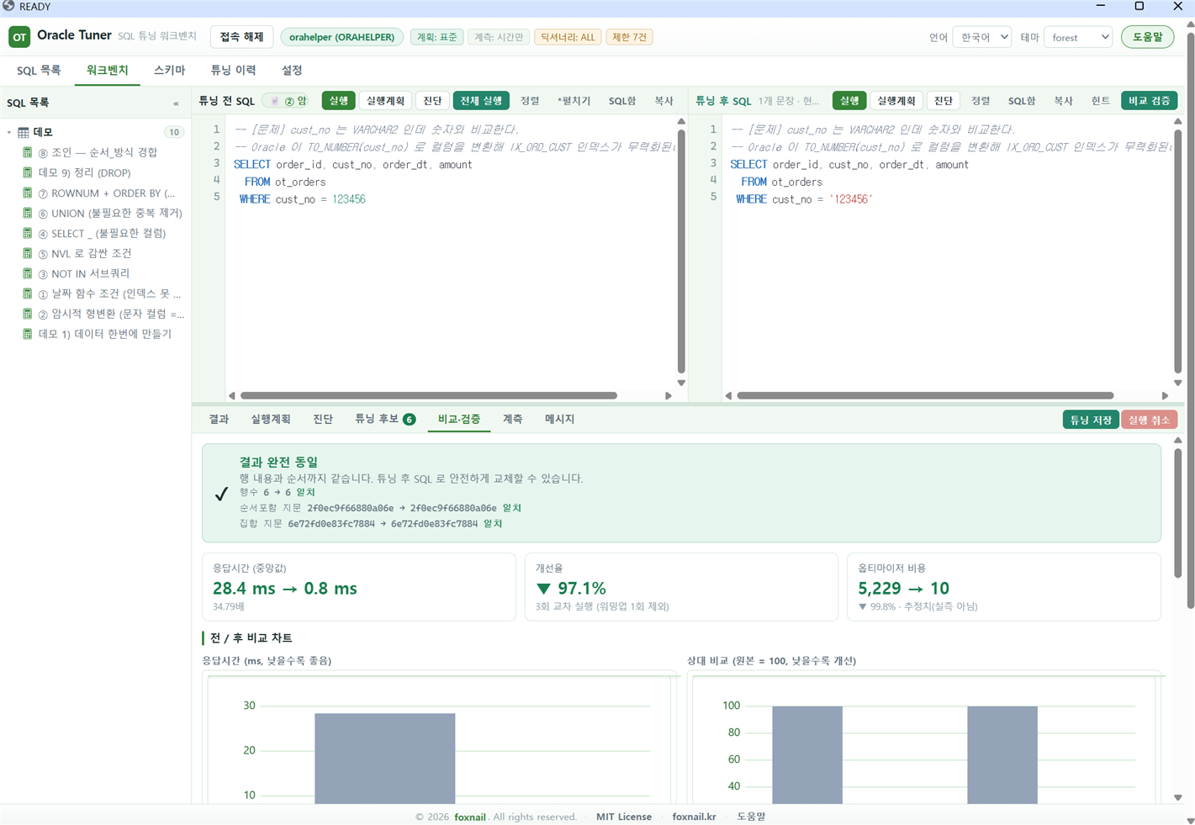Click 접속 해제 disconnect button
The height and width of the screenshot is (825, 1195).
point(241,37)
